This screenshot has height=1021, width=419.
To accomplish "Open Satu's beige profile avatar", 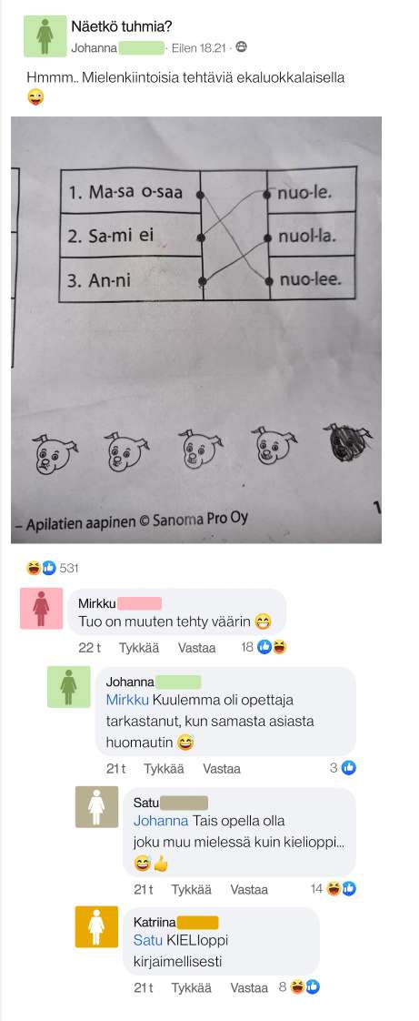I will tap(97, 807).
